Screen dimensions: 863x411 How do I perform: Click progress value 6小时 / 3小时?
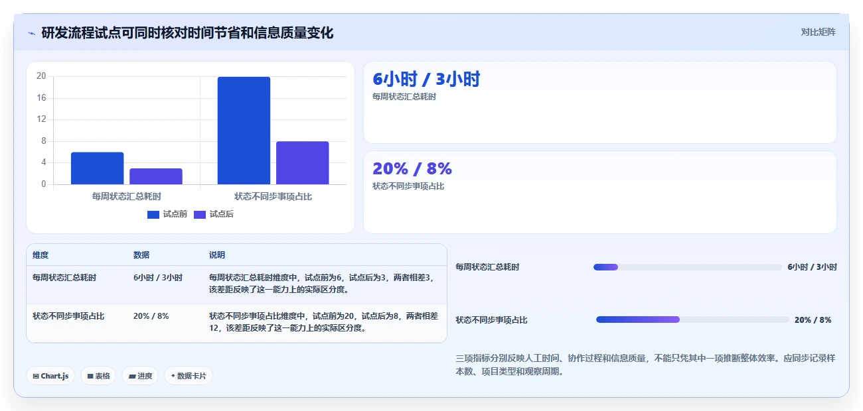(x=812, y=267)
